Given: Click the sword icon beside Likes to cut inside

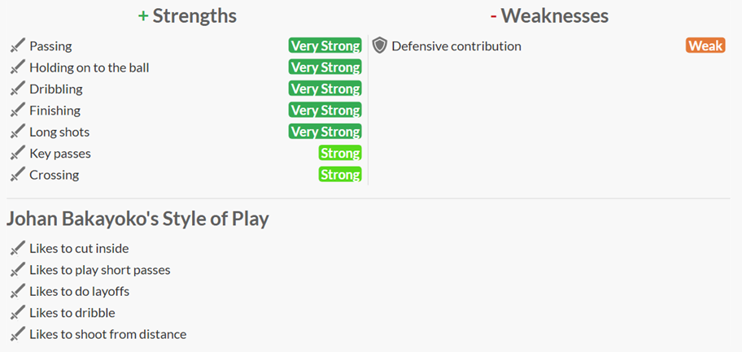Looking at the screenshot, I should tap(18, 249).
